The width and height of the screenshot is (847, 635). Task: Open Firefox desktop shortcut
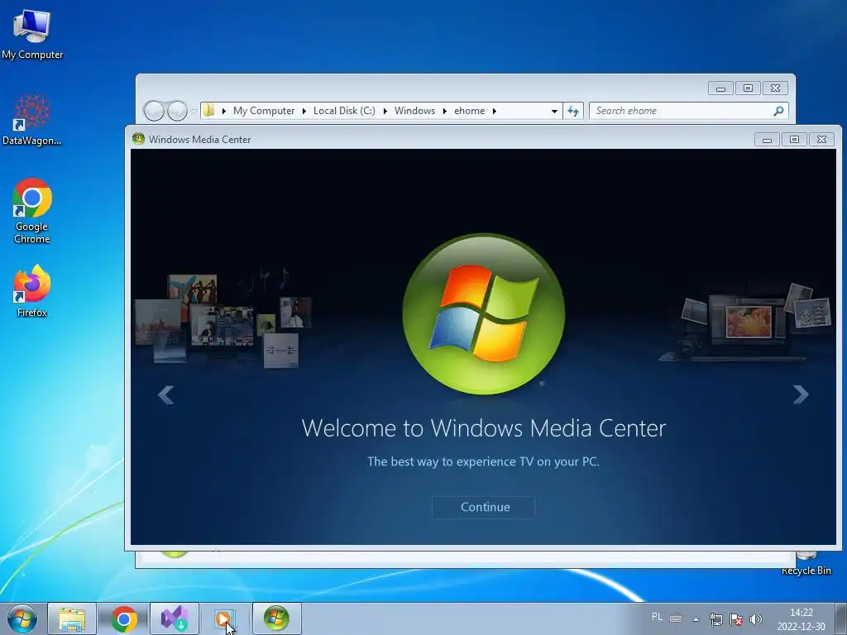32,291
